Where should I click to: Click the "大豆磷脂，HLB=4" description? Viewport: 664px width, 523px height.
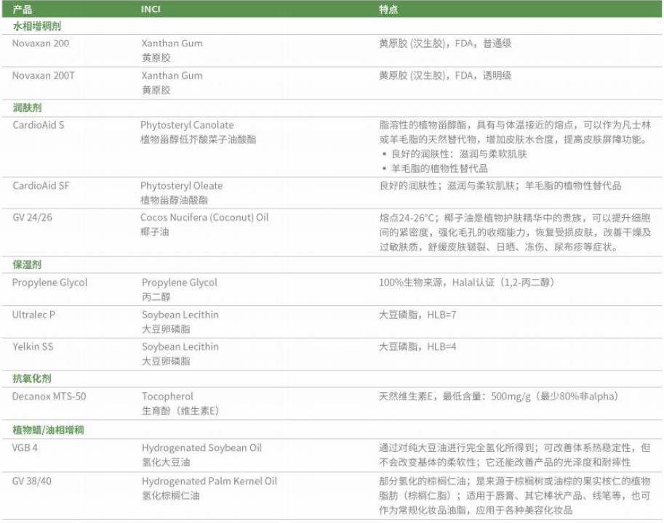(x=417, y=346)
